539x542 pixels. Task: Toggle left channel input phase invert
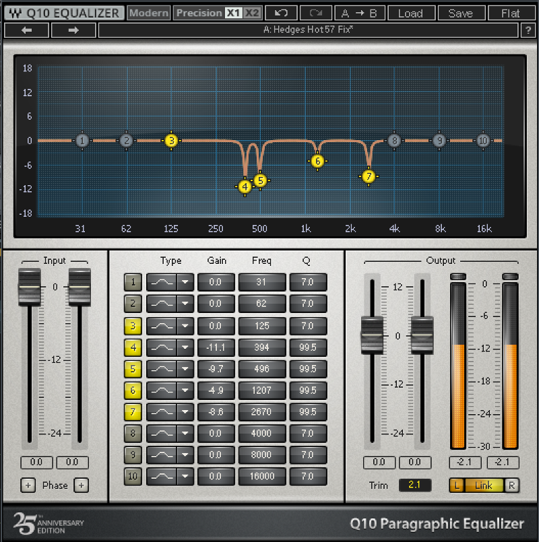pos(28,485)
